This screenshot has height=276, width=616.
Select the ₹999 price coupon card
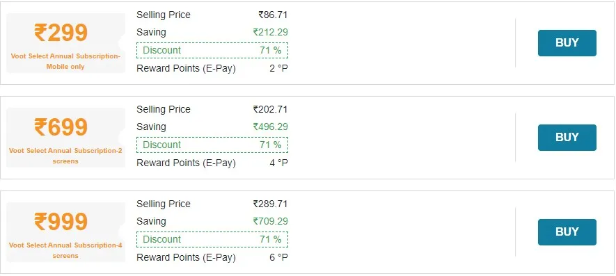tap(65, 232)
